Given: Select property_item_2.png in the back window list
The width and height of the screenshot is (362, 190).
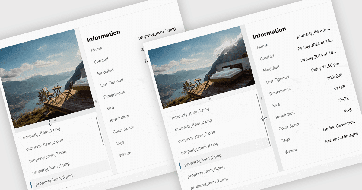Looking at the screenshot, I should (x=44, y=145).
